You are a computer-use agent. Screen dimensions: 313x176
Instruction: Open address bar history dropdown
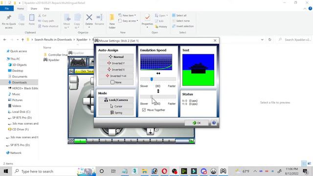(262, 40)
